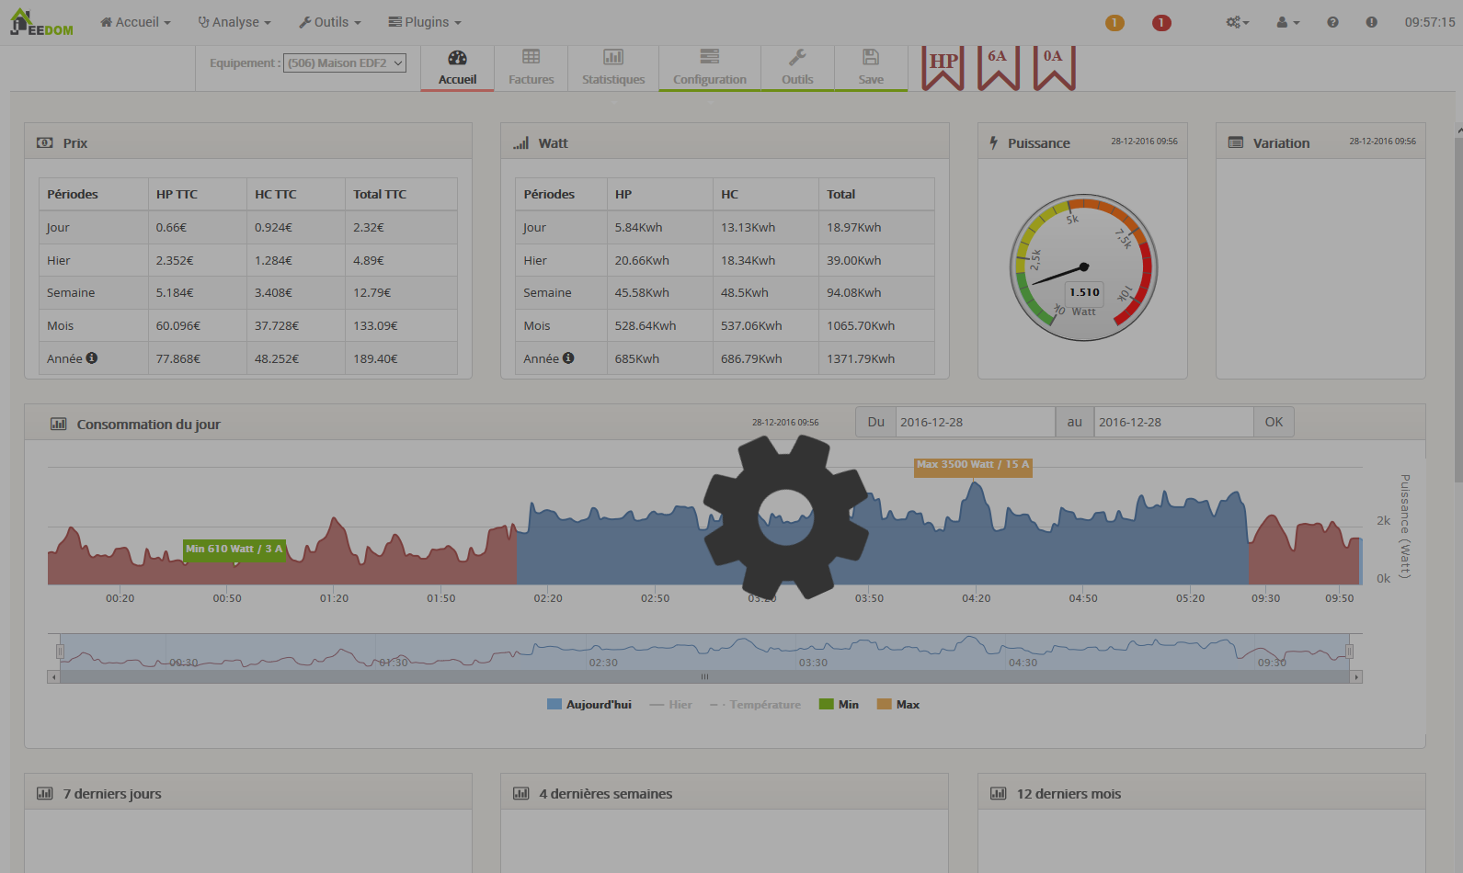Click the Watt panel signal icon
Image resolution: width=1463 pixels, height=873 pixels.
pos(521,142)
